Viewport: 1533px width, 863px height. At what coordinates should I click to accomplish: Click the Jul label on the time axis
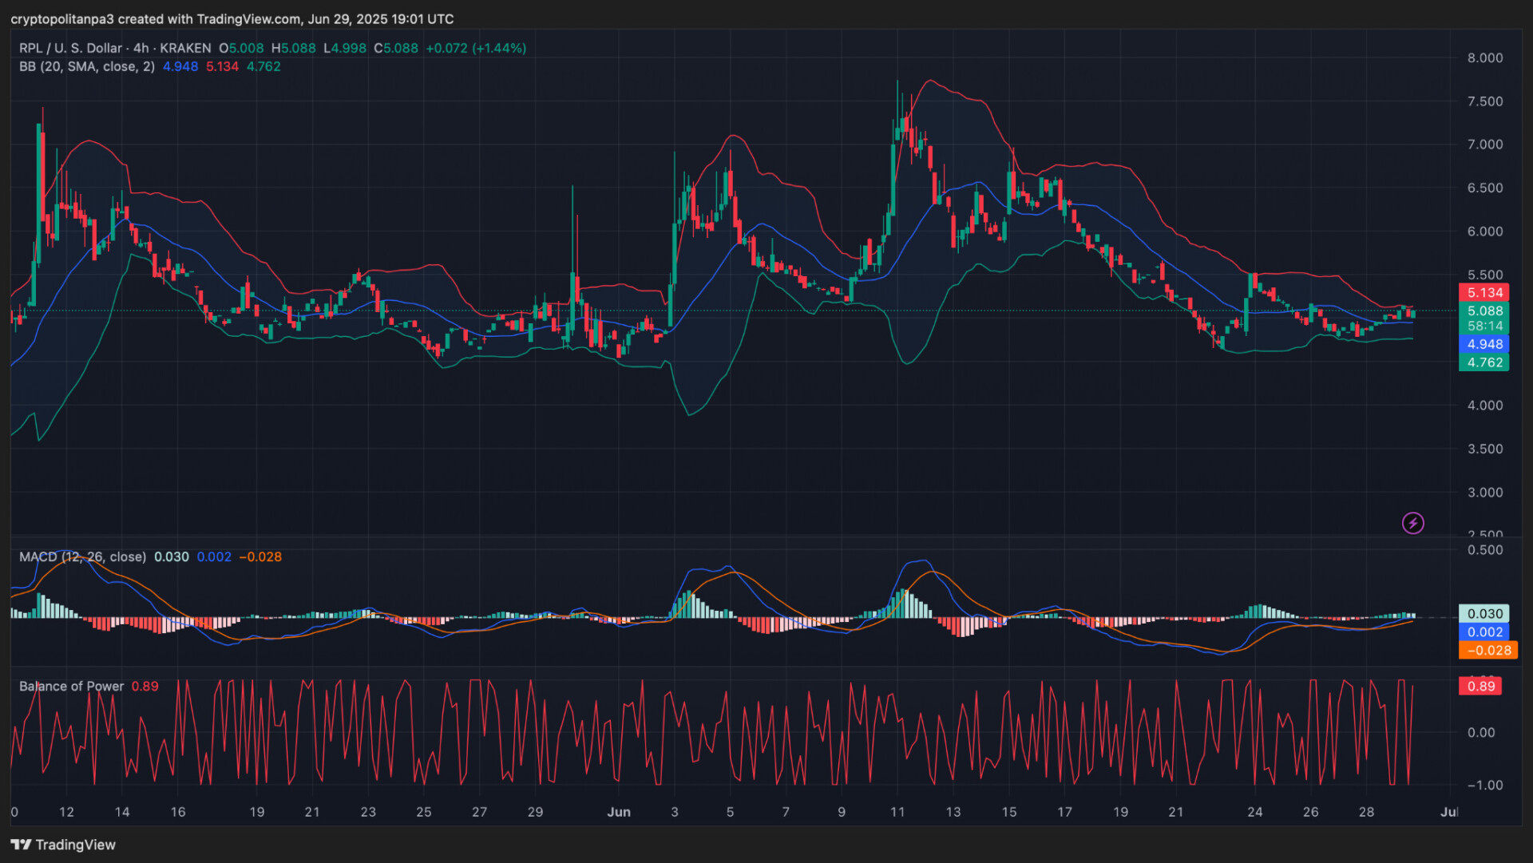click(x=1448, y=812)
